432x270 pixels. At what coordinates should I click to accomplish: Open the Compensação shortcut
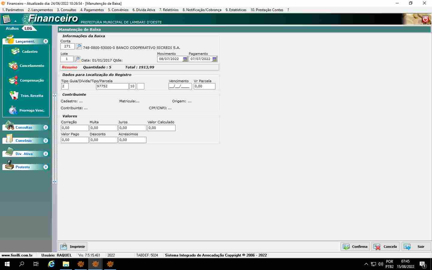(x=26, y=80)
